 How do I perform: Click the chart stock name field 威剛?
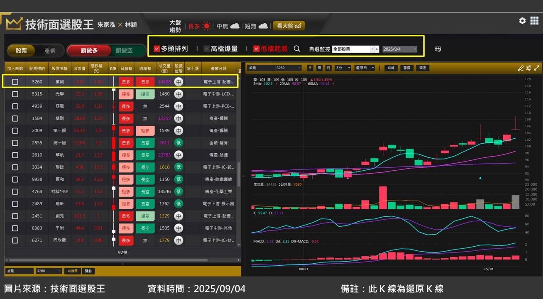coord(261,68)
